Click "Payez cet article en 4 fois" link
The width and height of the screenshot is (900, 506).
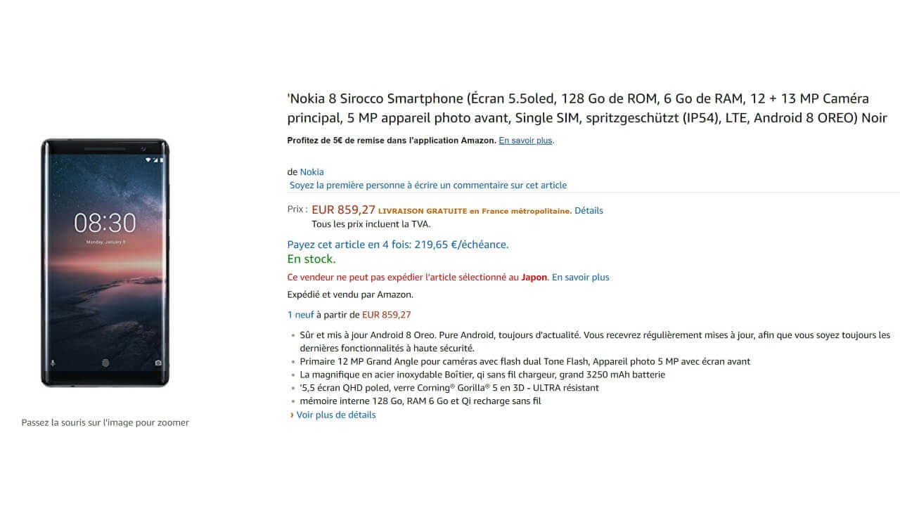pyautogui.click(x=397, y=245)
